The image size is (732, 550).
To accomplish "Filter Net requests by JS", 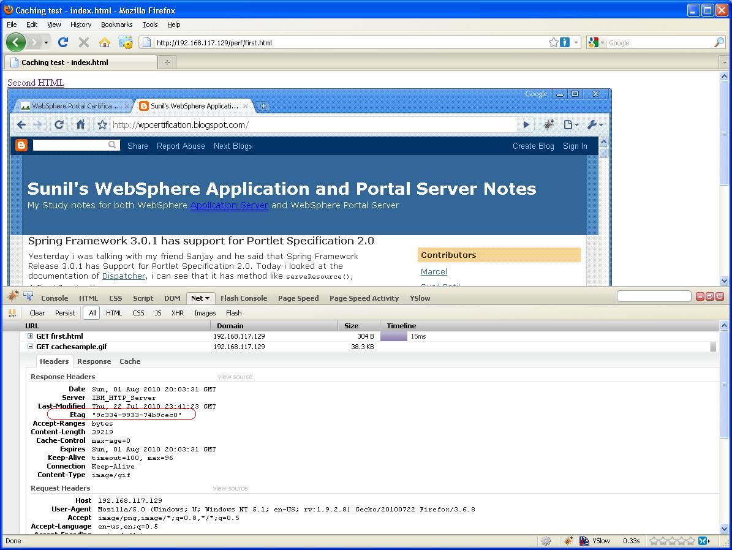I will click(x=158, y=313).
